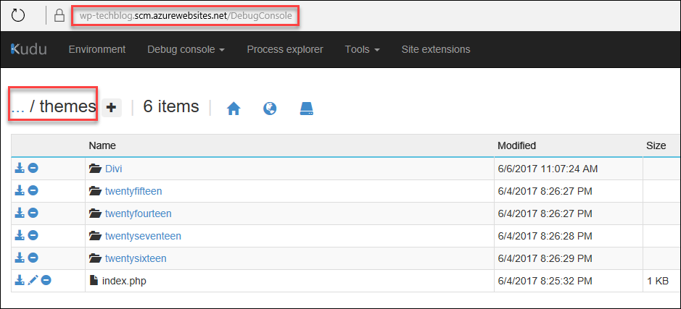The width and height of the screenshot is (681, 309).
Task: Delete the twentyfifteen folder
Action: pyautogui.click(x=33, y=190)
